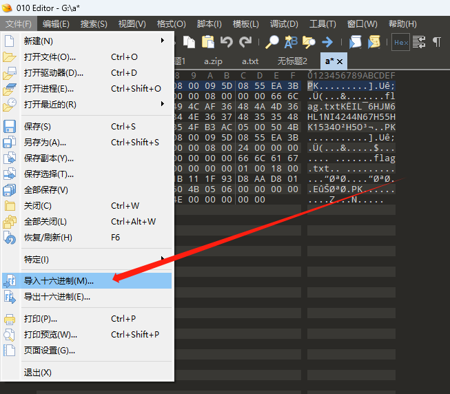This screenshot has height=394, width=450.
Task: Switch to the a.zip tab
Action: click(x=213, y=61)
